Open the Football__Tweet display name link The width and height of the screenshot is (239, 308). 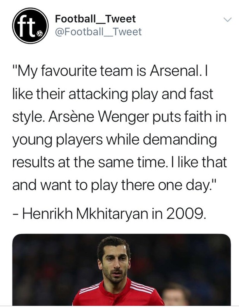95,19
